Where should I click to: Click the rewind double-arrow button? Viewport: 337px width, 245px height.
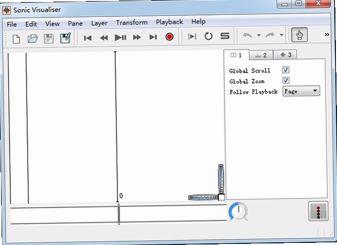104,38
